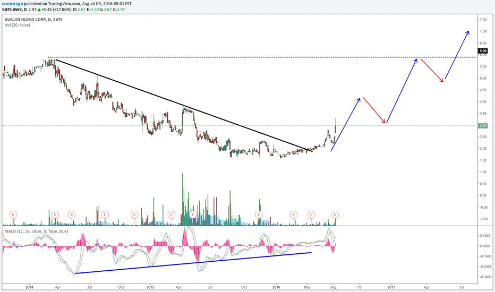Click the 7.00 price axis label
This screenshot has width=495, height=292.
click(483, 31)
